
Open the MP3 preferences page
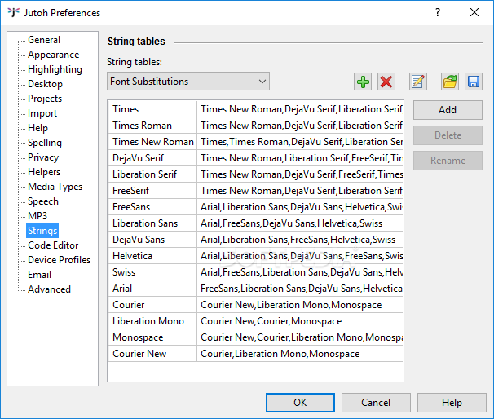pos(37,216)
